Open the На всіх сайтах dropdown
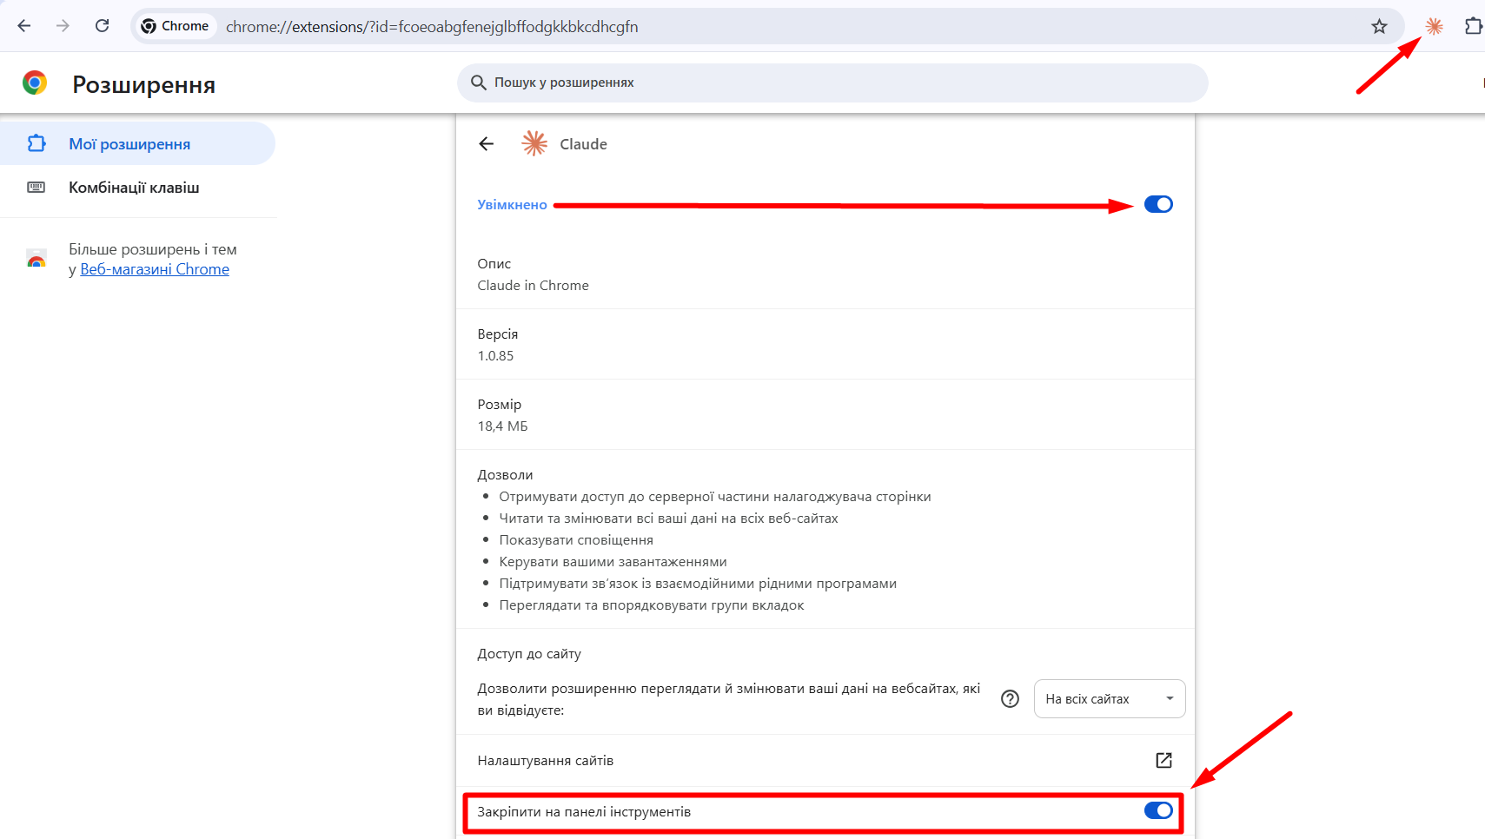Image resolution: width=1485 pixels, height=839 pixels. pyautogui.click(x=1110, y=699)
